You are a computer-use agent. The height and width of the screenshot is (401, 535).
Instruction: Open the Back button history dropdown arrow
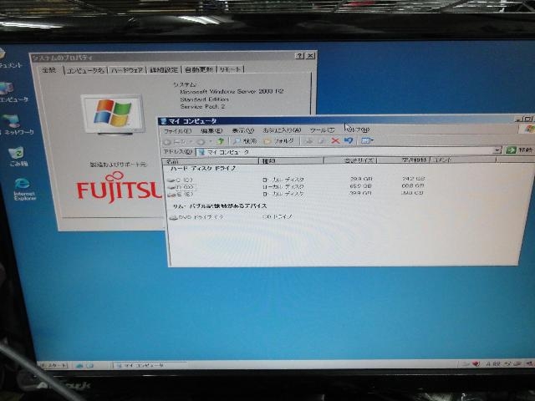pyautogui.click(x=191, y=142)
